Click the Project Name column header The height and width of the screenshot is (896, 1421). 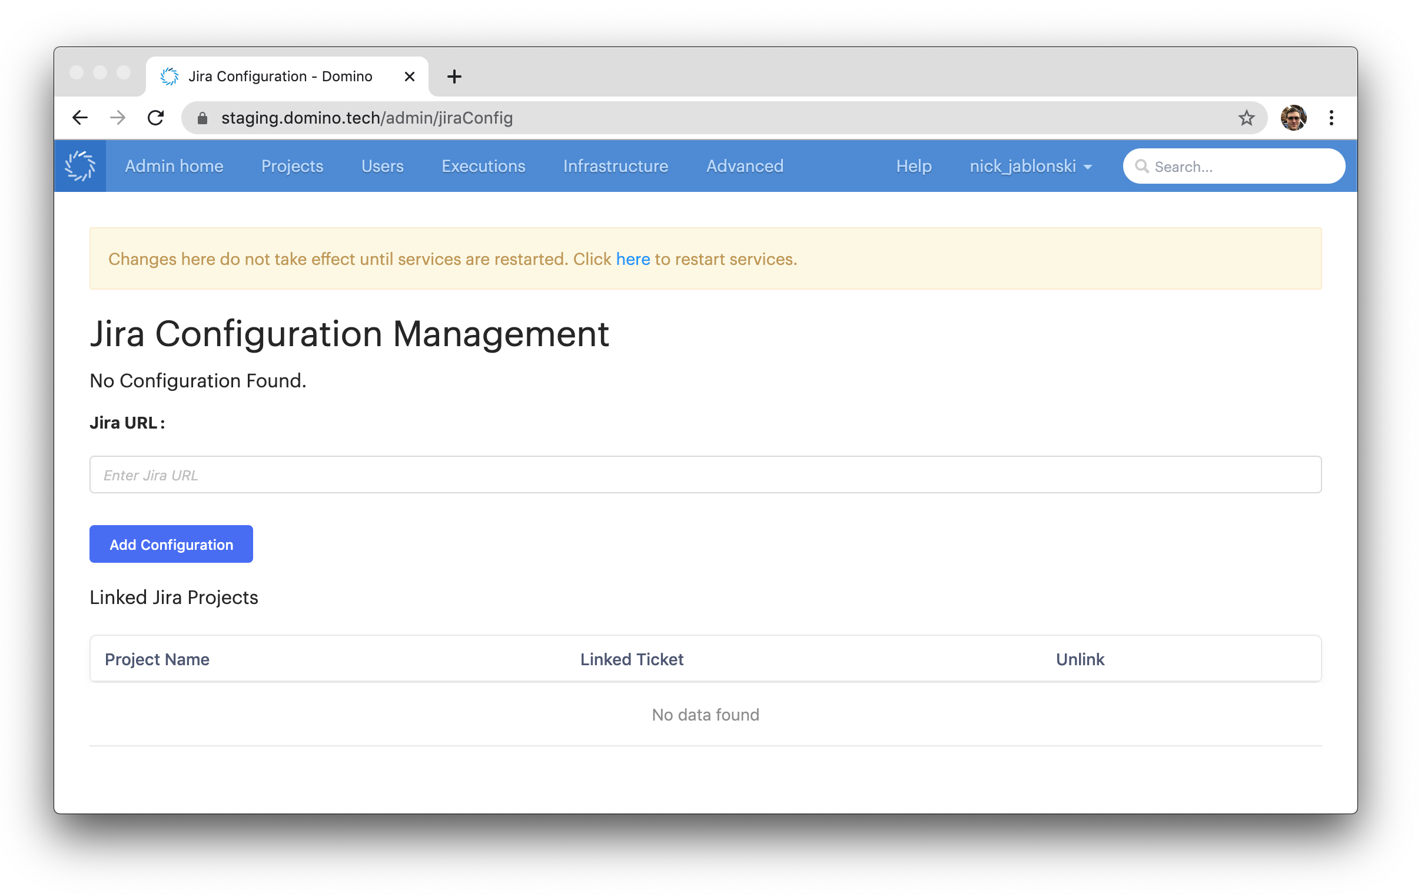(157, 659)
